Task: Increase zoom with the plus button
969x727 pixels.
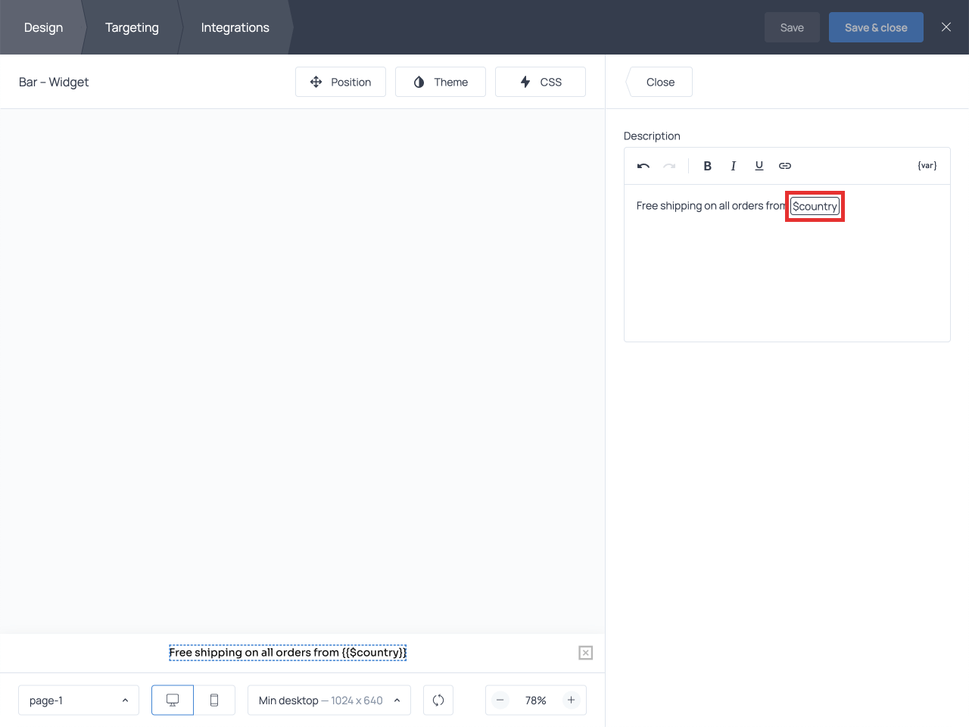Action: 572,700
